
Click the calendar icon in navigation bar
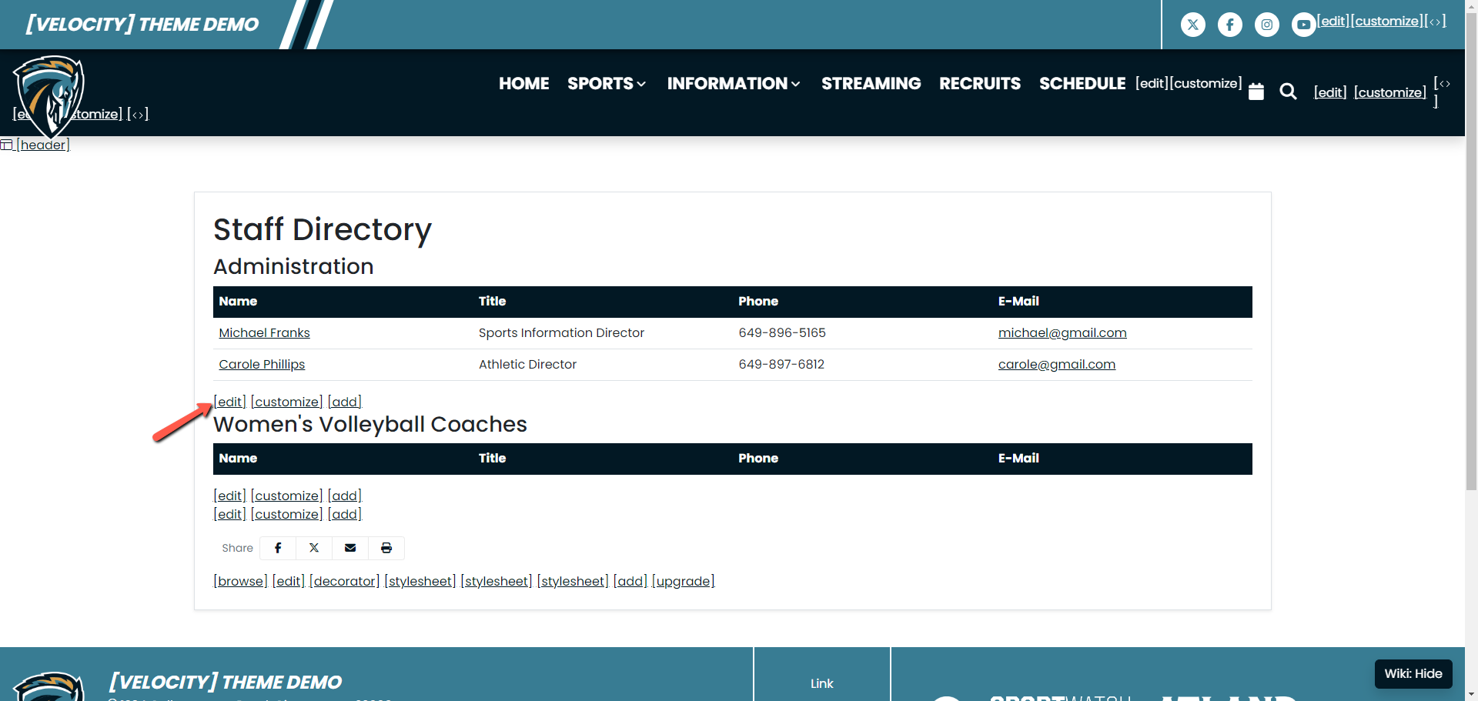tap(1256, 92)
